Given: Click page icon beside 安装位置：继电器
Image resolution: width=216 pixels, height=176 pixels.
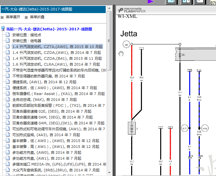Looking at the screenshot, I should (8, 41).
